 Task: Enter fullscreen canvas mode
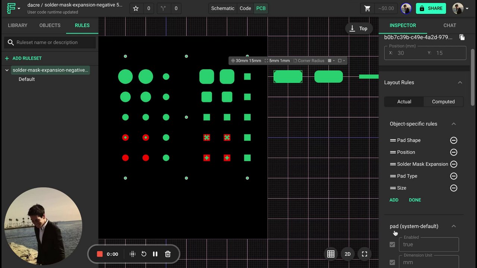364,254
